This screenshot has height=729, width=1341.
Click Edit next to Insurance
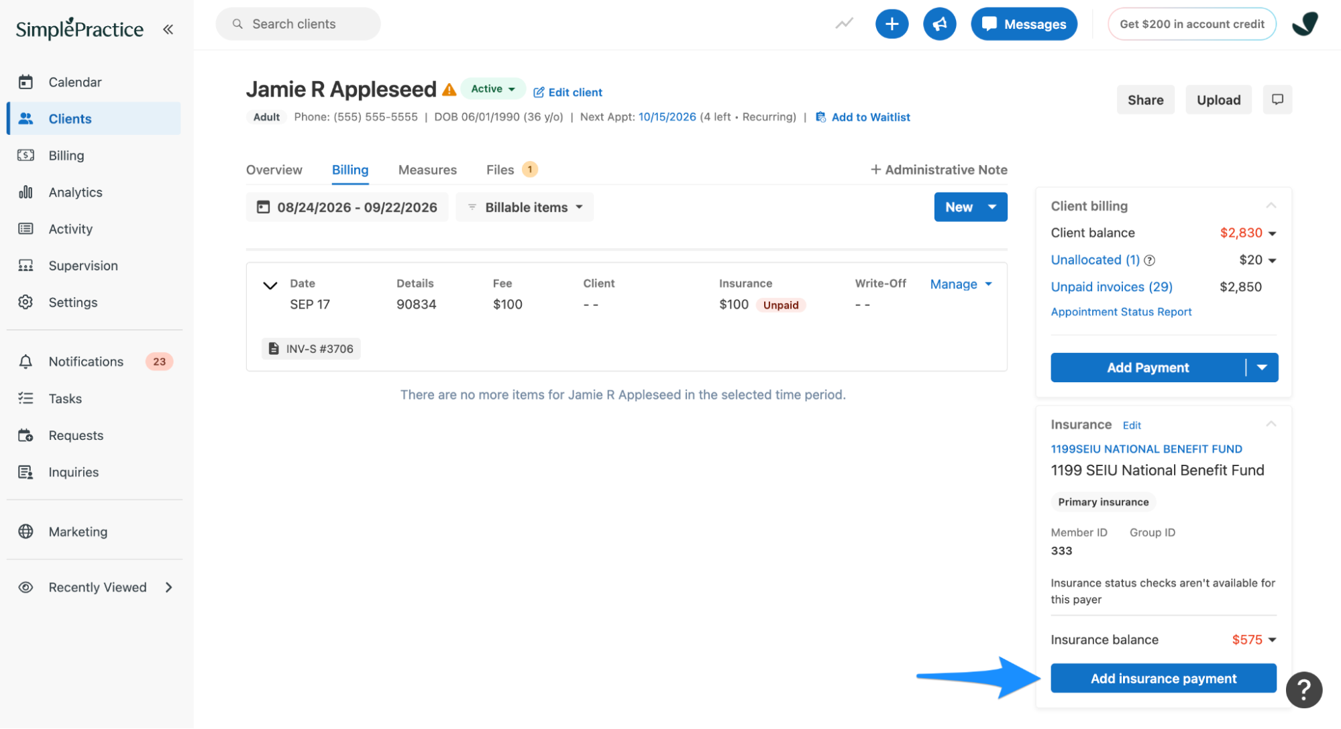pos(1132,425)
